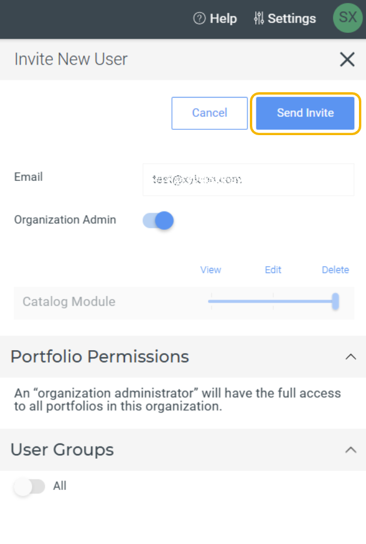The width and height of the screenshot is (366, 544).
Task: Click the Catalog Module row label
Action: pos(69,301)
